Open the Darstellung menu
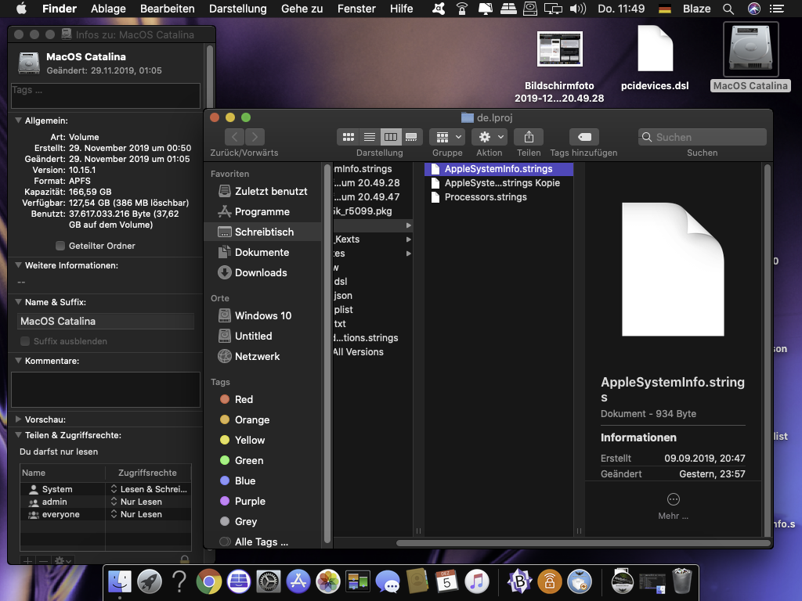This screenshot has width=802, height=601. coord(237,9)
